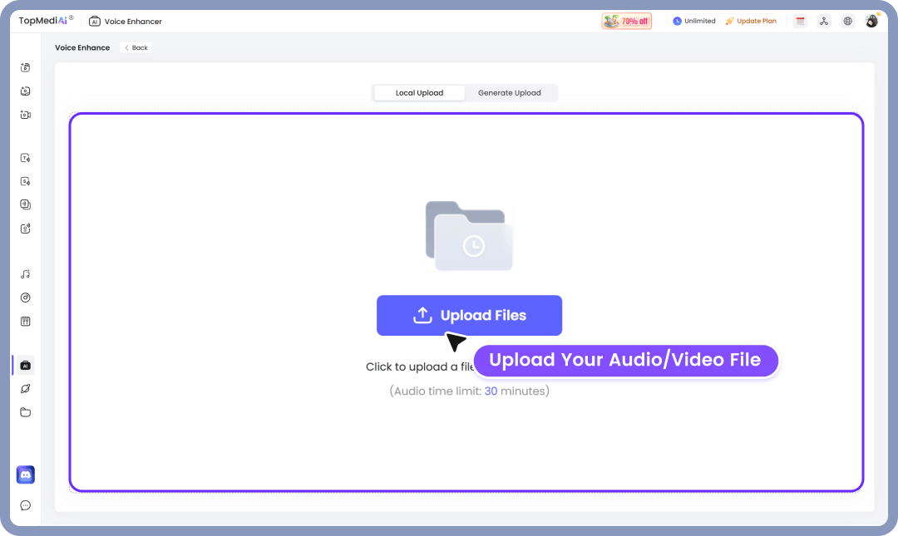Open the chat support bubble at bottom left
Screen dimensions: 898x536
click(25, 505)
